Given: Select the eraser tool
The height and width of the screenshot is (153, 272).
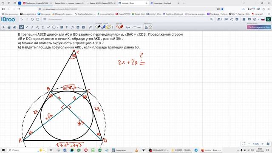Looking at the screenshot, I should tap(14, 27).
